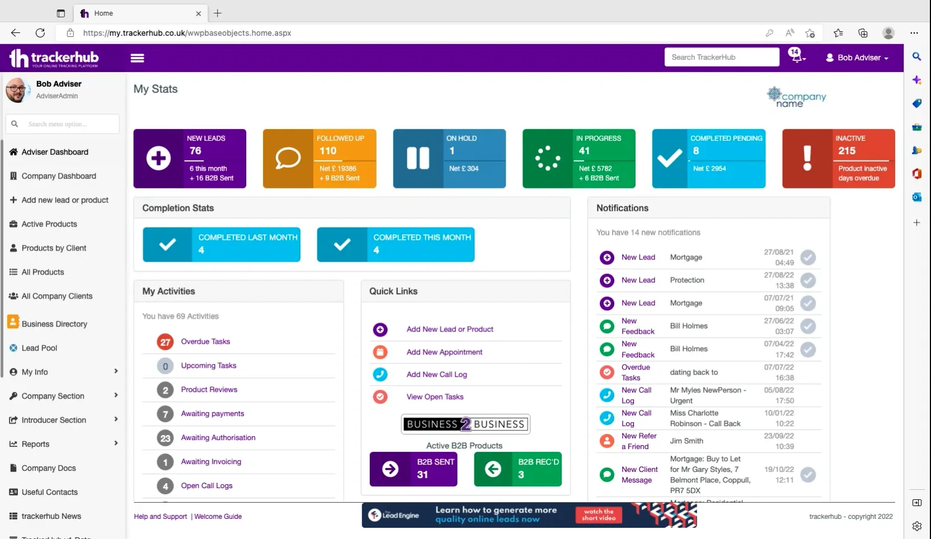Click the Add New Appointment calendar icon
Screen dimensions: 931x539
click(x=380, y=352)
